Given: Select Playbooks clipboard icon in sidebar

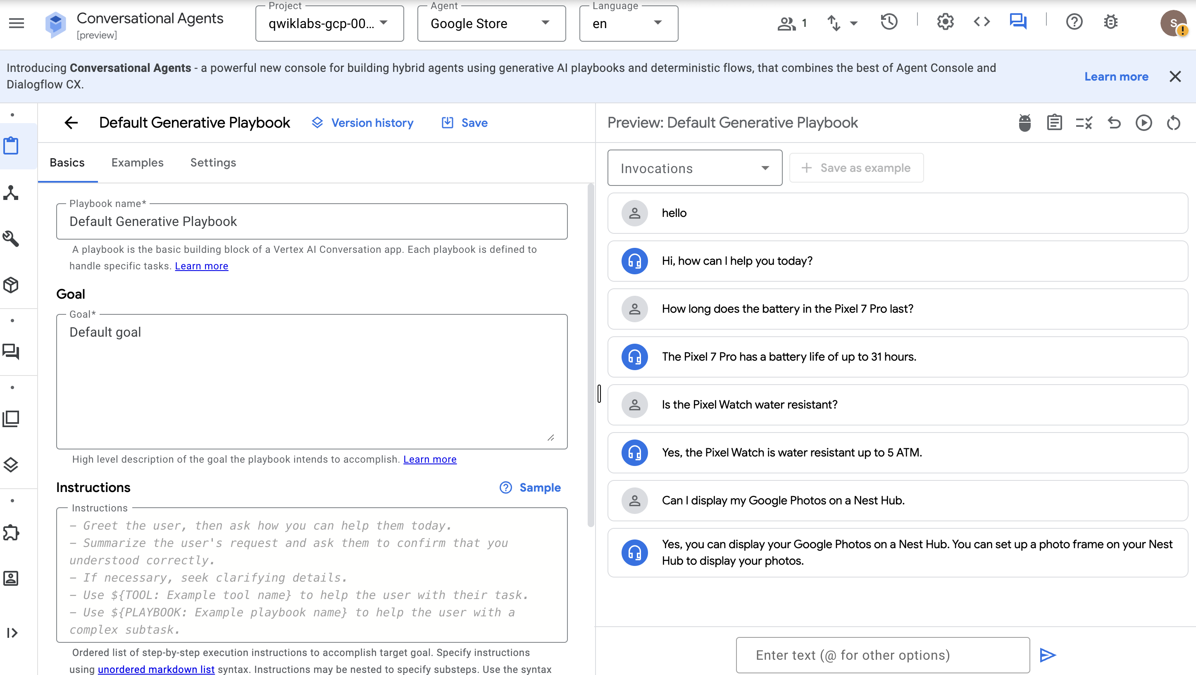Looking at the screenshot, I should coord(11,146).
